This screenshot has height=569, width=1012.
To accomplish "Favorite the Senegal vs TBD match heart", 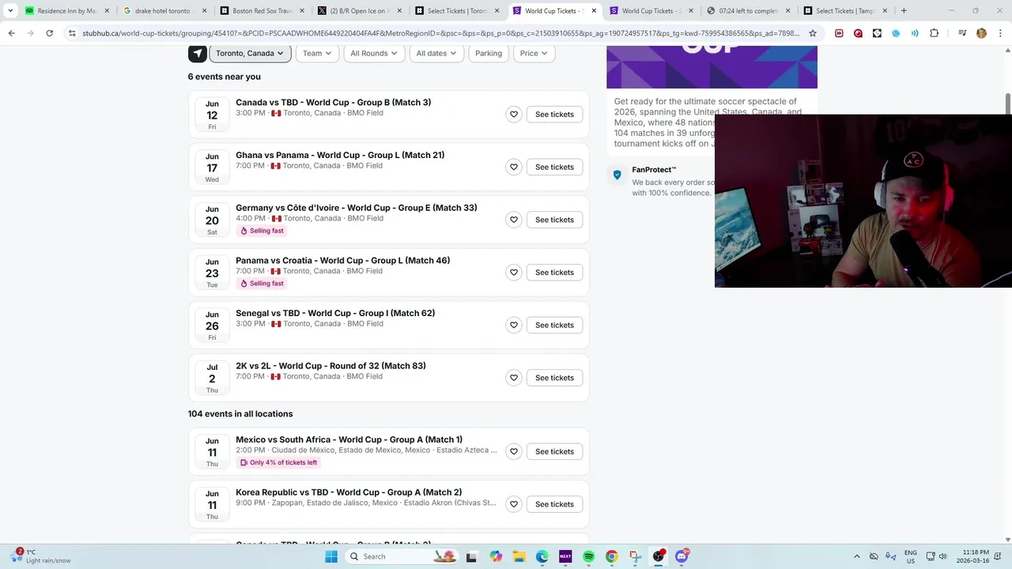I will (514, 325).
